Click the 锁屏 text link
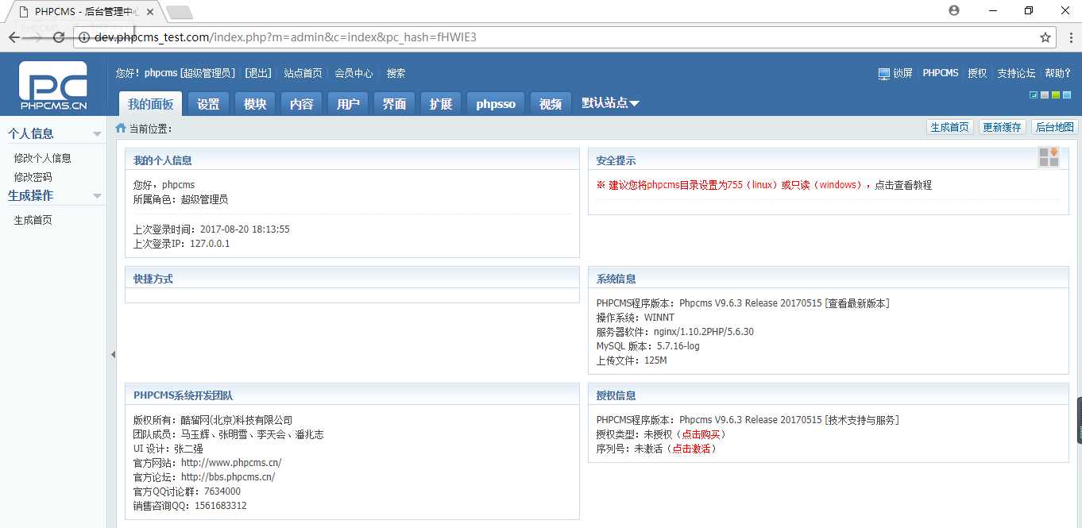Screen dimensions: 1082x528 click(x=902, y=73)
